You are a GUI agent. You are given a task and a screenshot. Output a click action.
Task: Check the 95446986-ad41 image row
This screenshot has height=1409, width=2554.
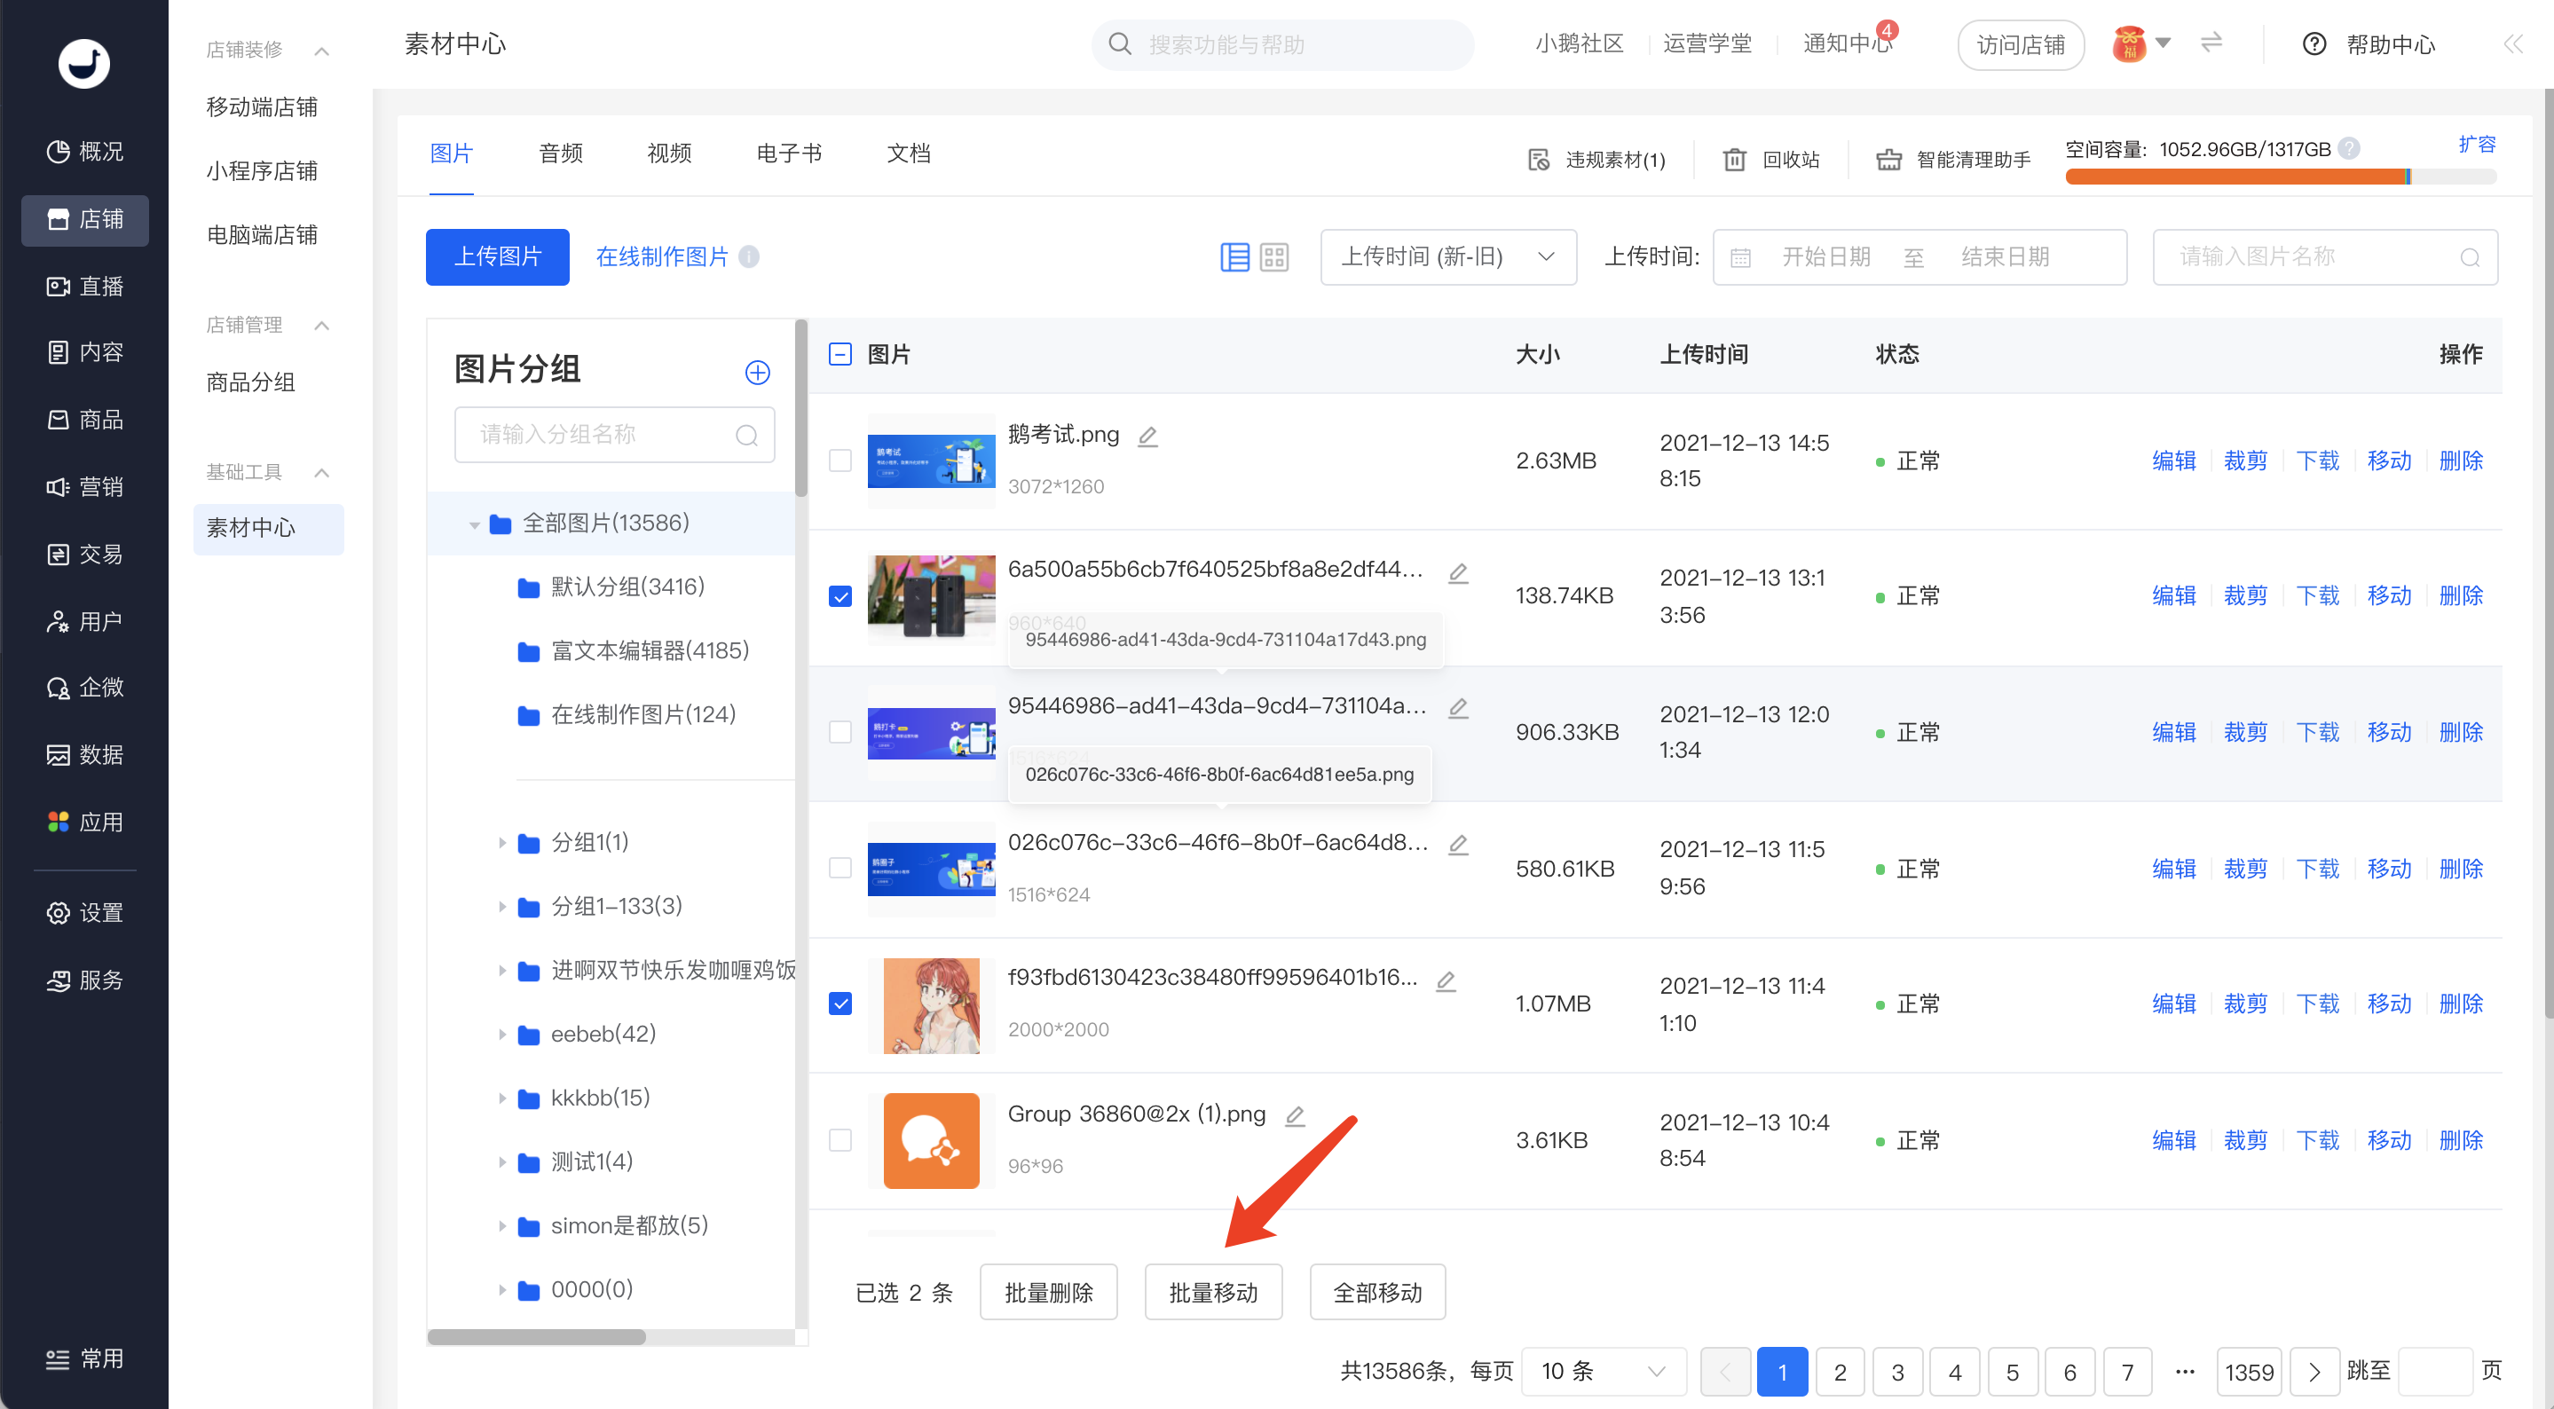coord(840,732)
